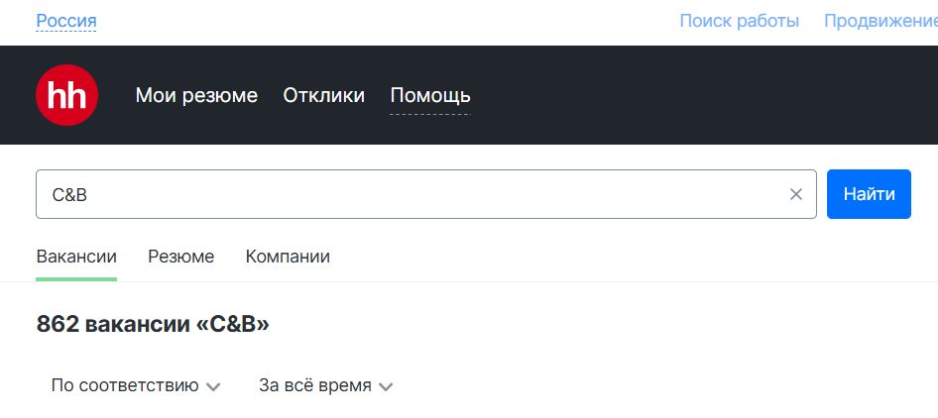Image resolution: width=938 pixels, height=418 pixels.
Task: Clear the search field with the X icon
Action: pos(795,194)
